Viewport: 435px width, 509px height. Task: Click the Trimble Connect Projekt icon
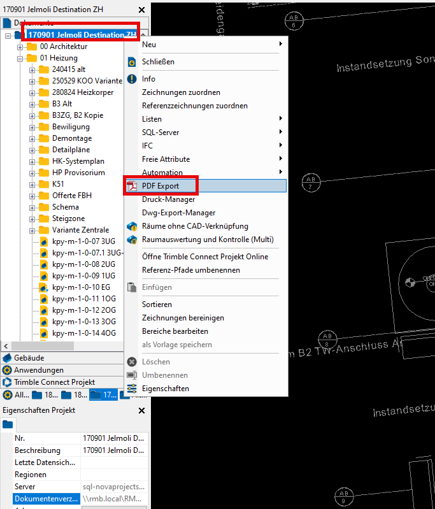coord(7,382)
